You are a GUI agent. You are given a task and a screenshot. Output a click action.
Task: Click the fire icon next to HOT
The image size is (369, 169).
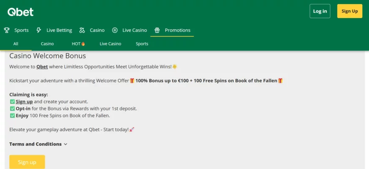coord(83,44)
